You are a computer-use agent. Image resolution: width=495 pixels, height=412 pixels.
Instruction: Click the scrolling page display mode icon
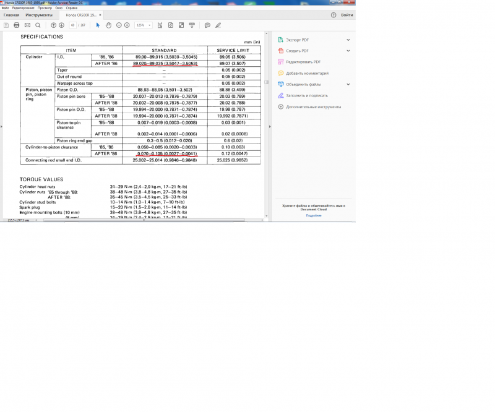[x=160, y=25]
